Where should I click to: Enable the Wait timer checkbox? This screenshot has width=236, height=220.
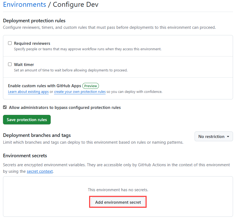(x=10, y=64)
